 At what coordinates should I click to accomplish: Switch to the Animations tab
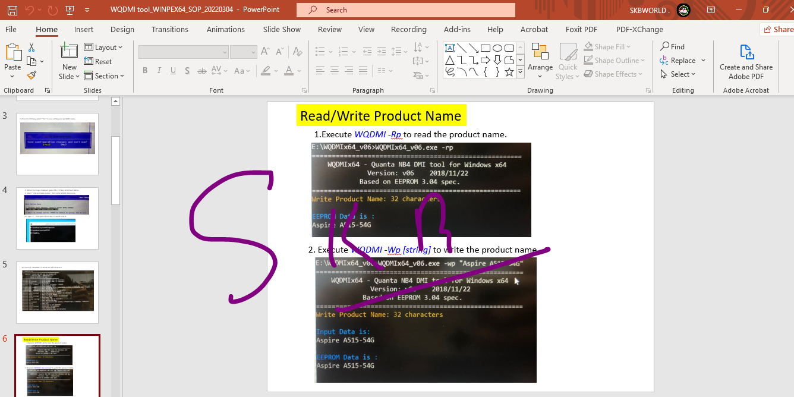tap(226, 29)
